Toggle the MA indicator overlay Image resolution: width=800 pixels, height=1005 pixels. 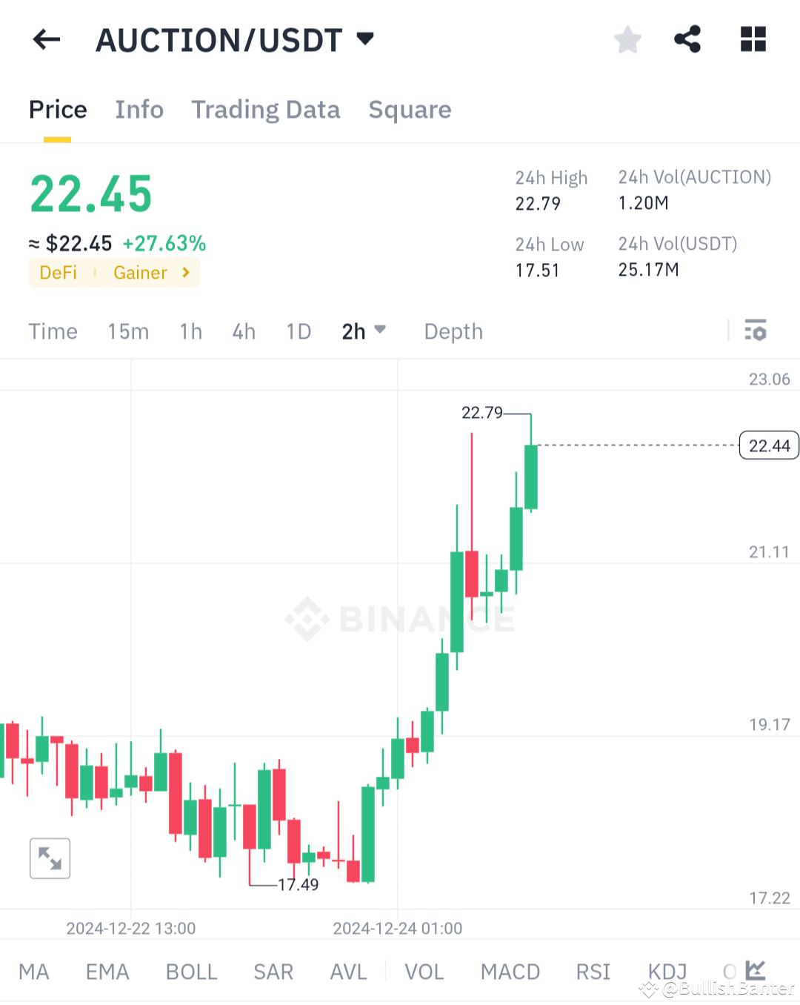point(33,971)
